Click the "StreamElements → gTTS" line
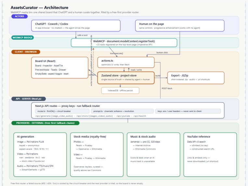The height and width of the screenshot is (186, 248). [32, 169]
